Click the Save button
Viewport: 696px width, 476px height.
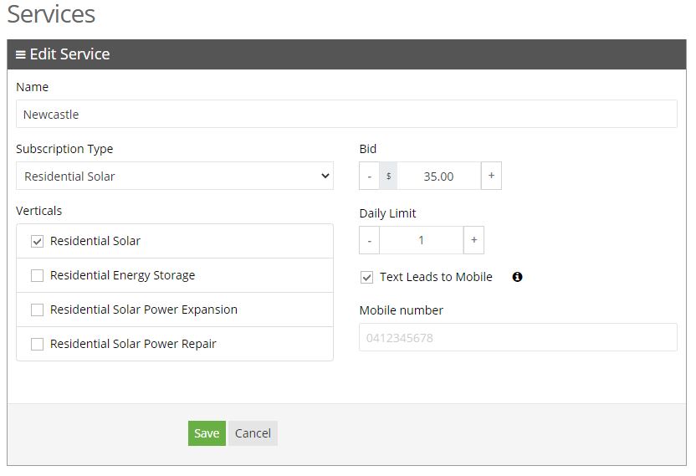207,433
